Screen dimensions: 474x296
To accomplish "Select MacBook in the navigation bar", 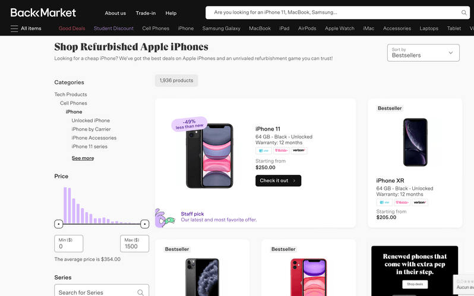I will click(260, 28).
